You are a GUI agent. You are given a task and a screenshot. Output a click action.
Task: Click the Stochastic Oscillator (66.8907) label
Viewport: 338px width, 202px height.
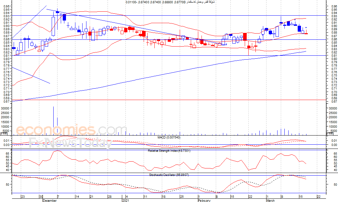click(x=169, y=175)
